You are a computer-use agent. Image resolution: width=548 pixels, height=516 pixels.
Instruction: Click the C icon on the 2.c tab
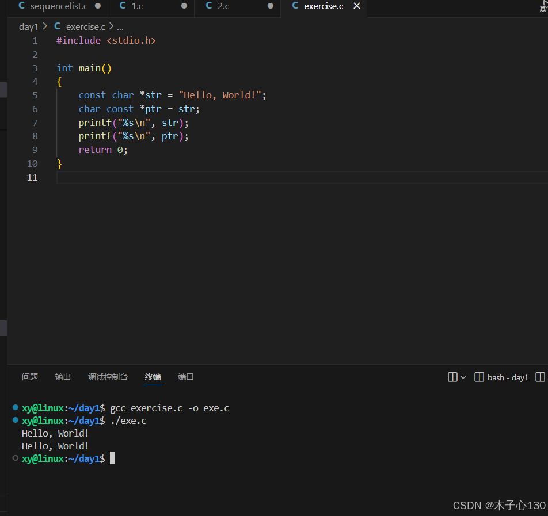208,6
